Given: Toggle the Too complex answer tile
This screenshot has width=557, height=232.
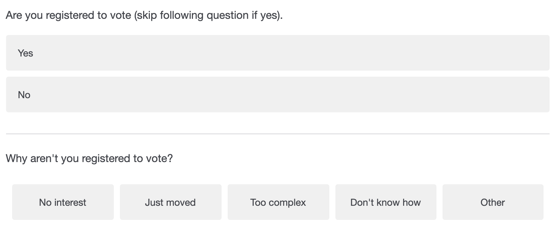Looking at the screenshot, I should pos(278,202).
